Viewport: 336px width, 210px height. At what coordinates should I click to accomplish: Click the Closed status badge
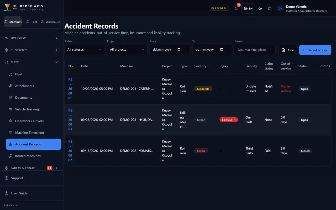(x=305, y=151)
